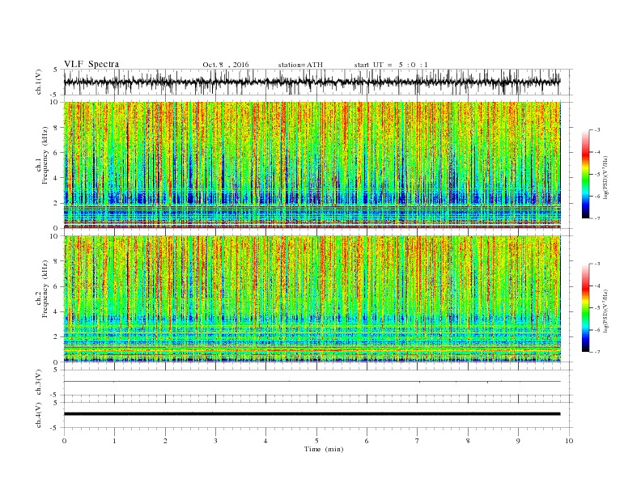
Task: Click the ch.1 colorbar '-7' tick label
Action: coord(596,218)
